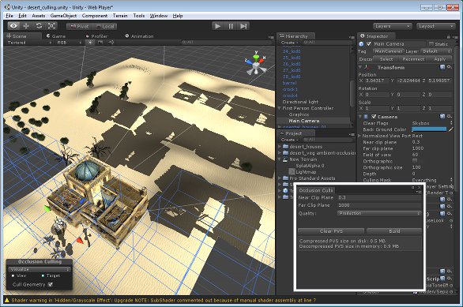Screen dimensions: 463x307
Task: Click the Play button
Action: pos(218,26)
